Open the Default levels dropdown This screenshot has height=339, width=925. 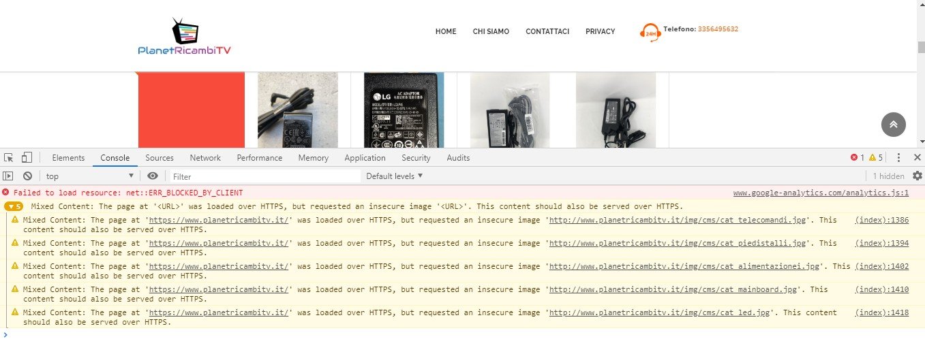[x=395, y=176]
